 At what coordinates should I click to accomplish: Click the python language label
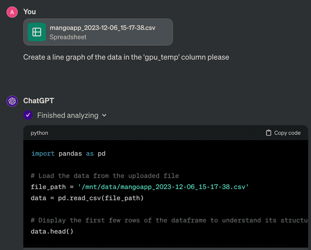(39, 133)
